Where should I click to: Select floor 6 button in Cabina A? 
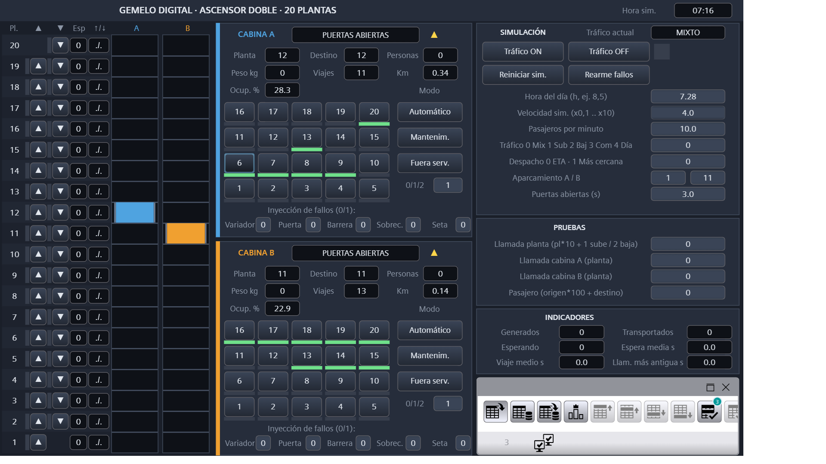click(x=239, y=163)
